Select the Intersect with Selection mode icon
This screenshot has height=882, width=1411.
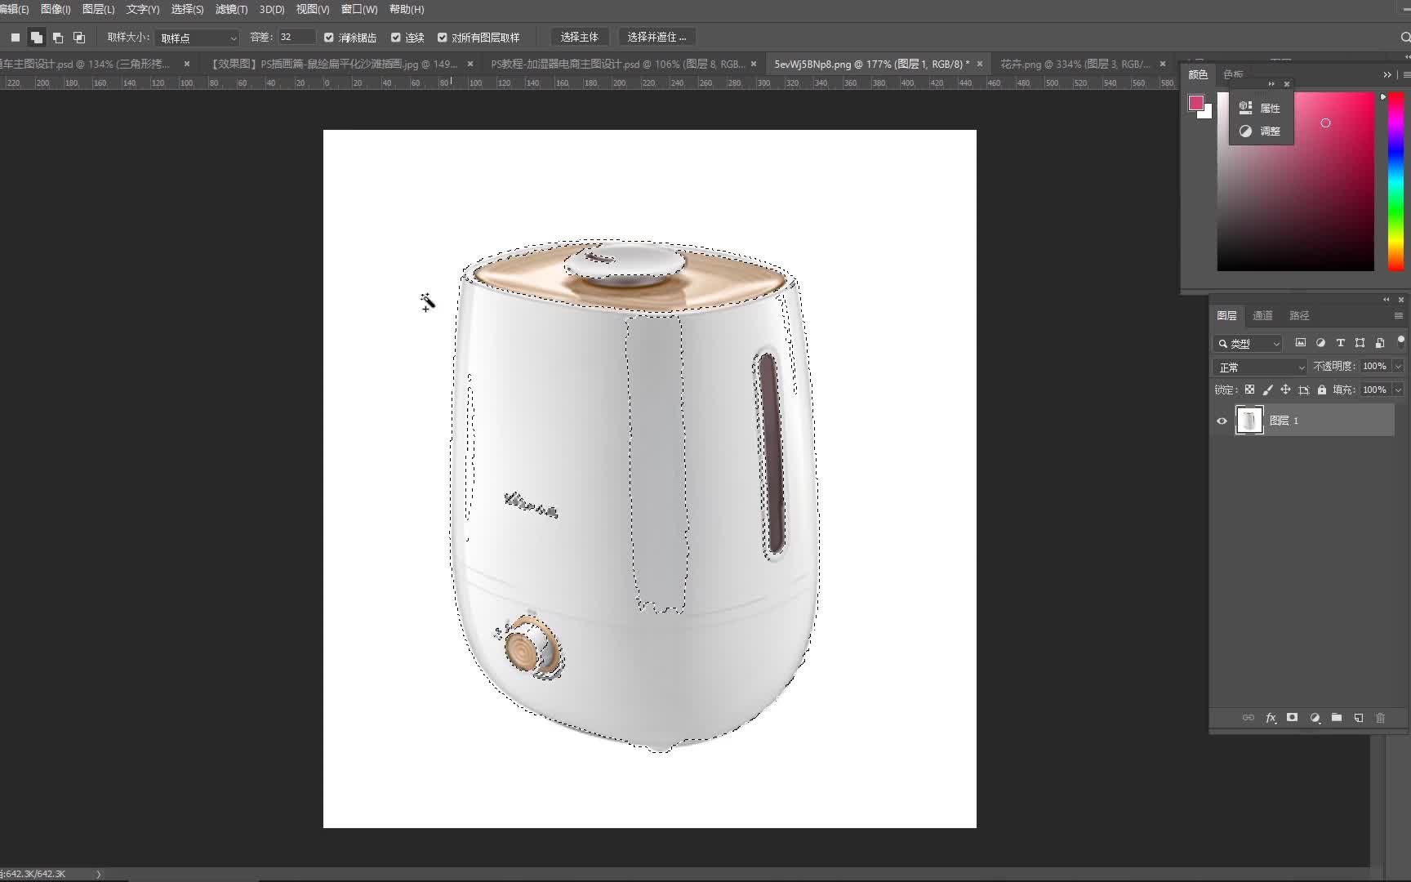click(x=79, y=38)
